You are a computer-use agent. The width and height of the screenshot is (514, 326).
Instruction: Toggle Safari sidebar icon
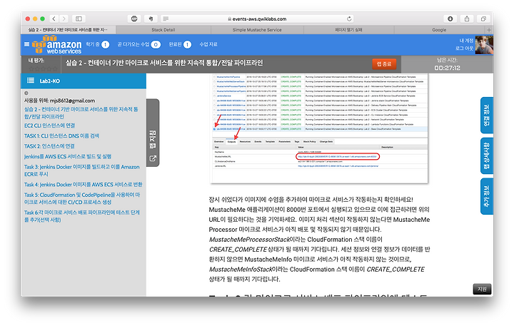79,19
